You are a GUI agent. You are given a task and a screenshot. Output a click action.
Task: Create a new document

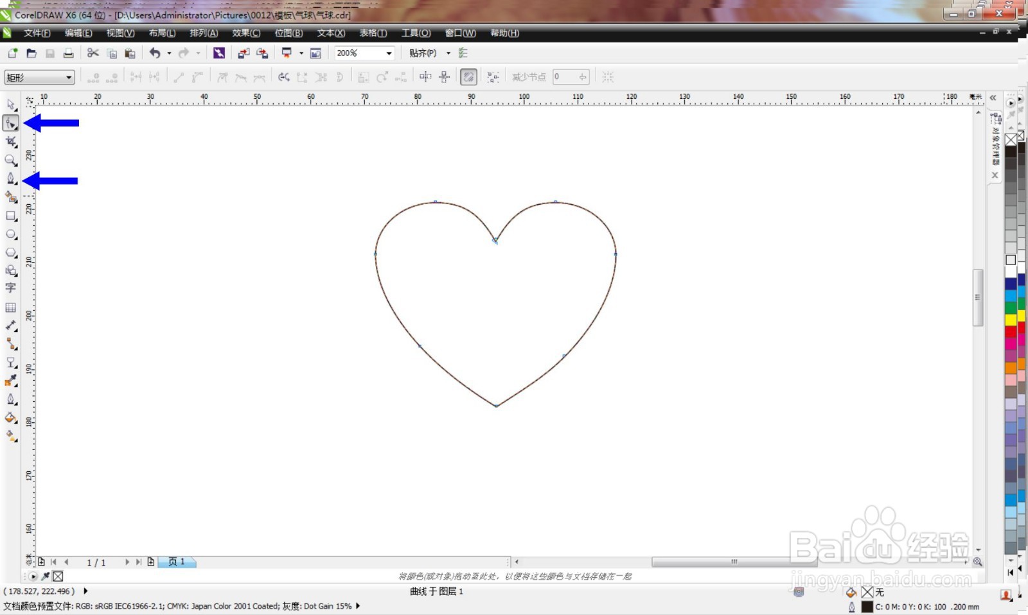(12, 53)
